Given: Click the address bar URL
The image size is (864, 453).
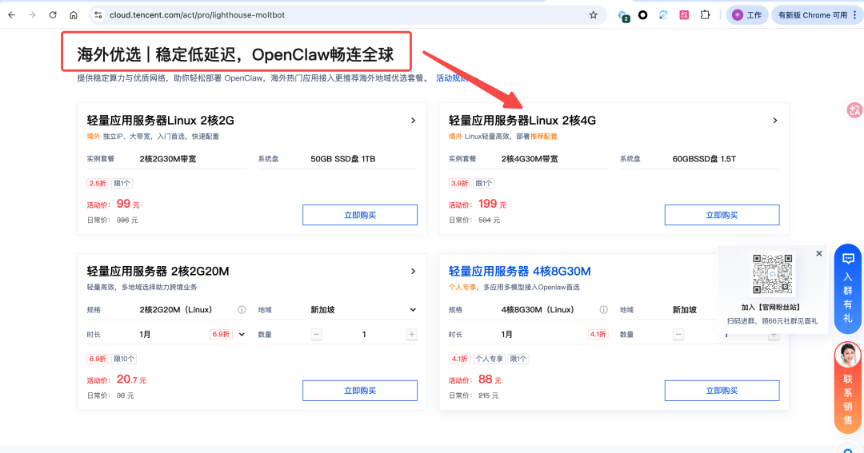Looking at the screenshot, I should click(x=198, y=15).
